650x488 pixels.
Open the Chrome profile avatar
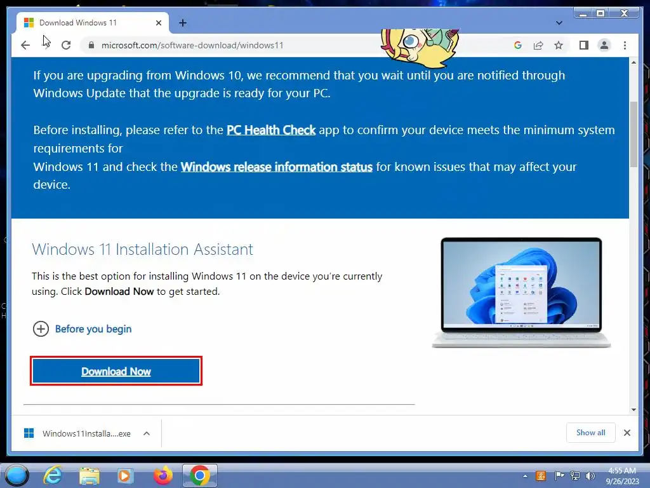click(604, 45)
